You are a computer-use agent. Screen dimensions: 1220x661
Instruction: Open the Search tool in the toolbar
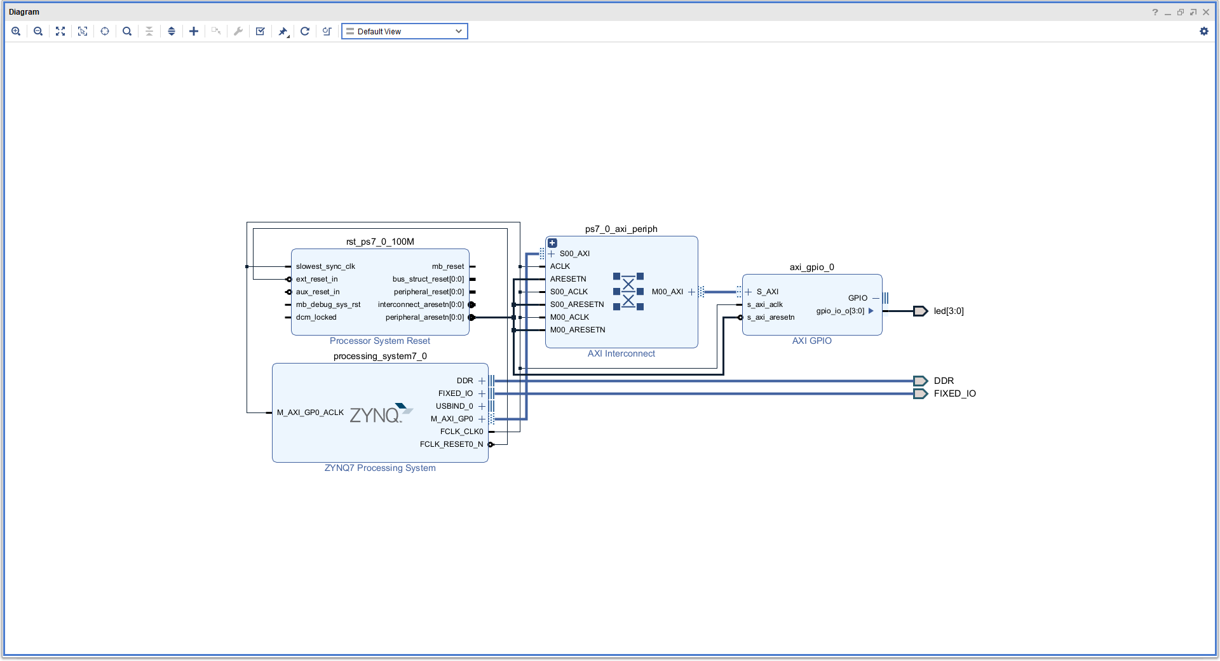click(127, 31)
